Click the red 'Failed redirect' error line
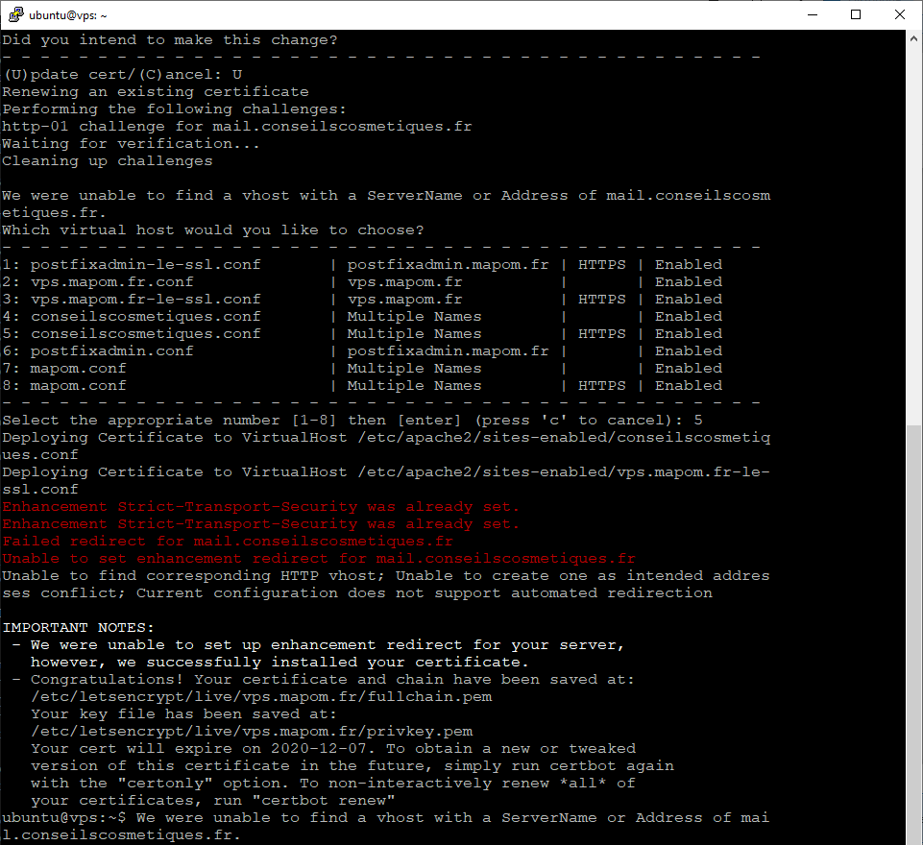 [x=227, y=541]
